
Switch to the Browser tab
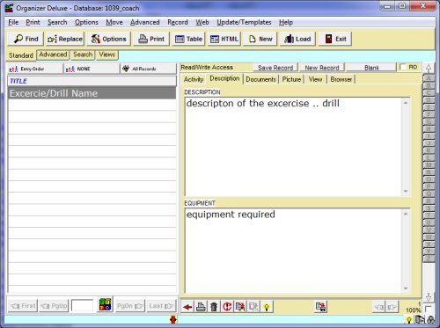(x=341, y=79)
